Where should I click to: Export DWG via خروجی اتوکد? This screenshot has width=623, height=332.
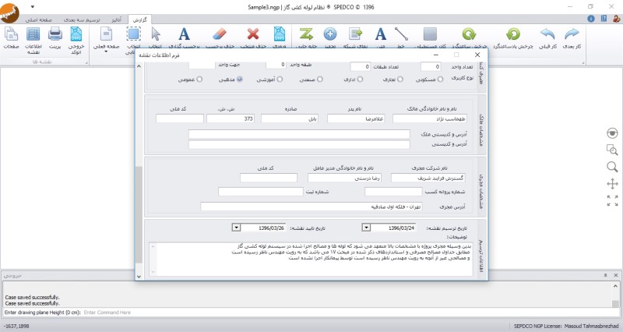[76, 40]
